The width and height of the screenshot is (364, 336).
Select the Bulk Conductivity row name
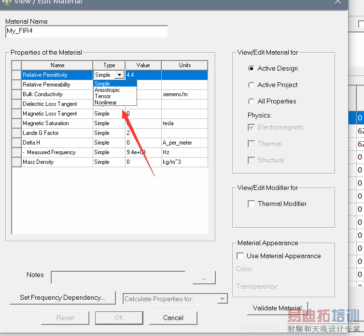click(x=57, y=94)
